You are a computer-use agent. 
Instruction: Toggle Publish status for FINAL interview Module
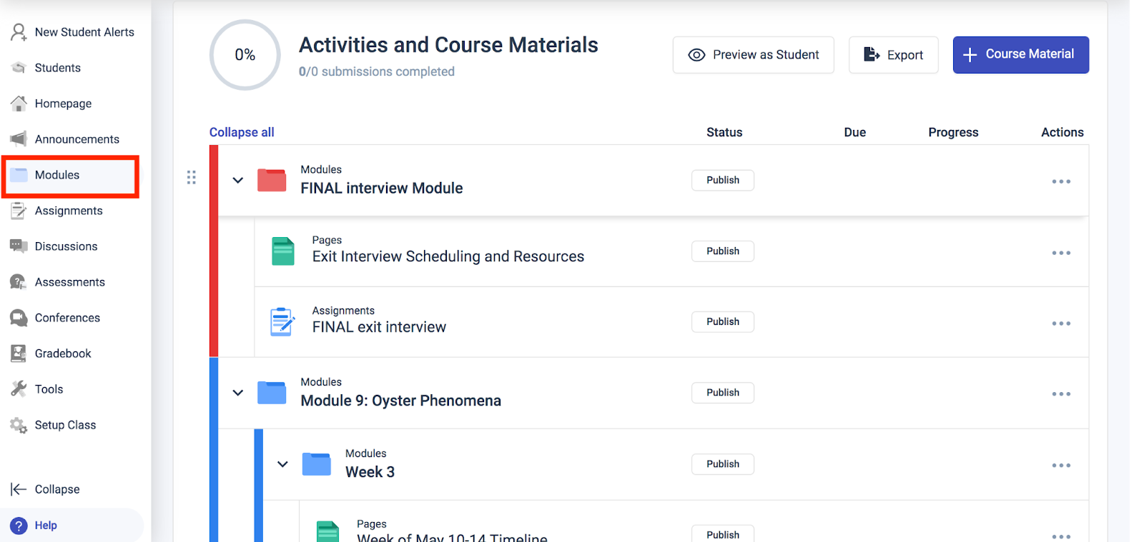click(x=722, y=180)
